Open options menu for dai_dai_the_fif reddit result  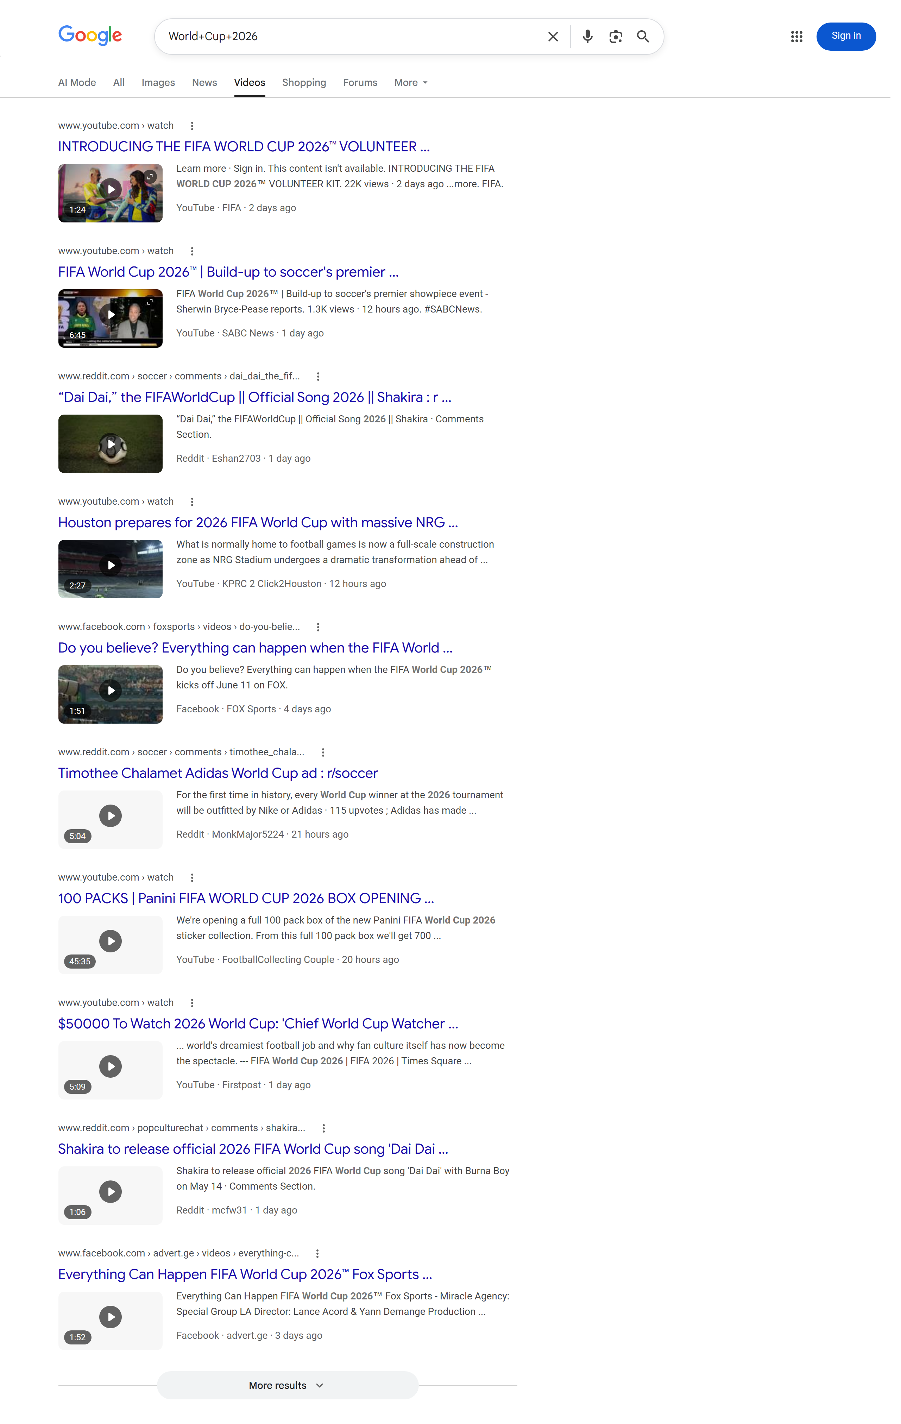click(x=318, y=377)
